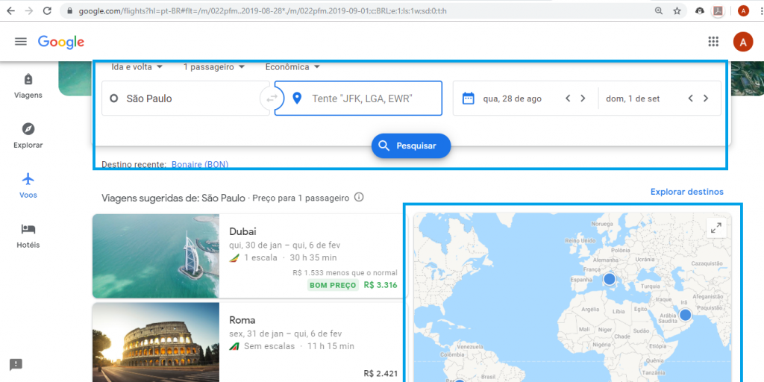Open Viagens in the sidebar
The width and height of the screenshot is (764, 382).
[28, 86]
